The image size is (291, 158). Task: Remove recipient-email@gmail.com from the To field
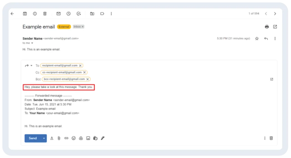(80, 66)
